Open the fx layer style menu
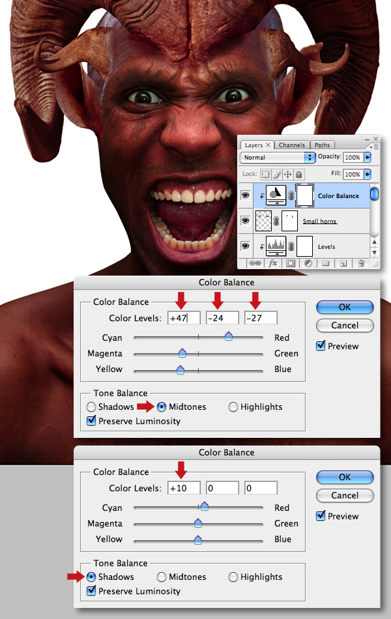The height and width of the screenshot is (619, 391). [x=272, y=263]
